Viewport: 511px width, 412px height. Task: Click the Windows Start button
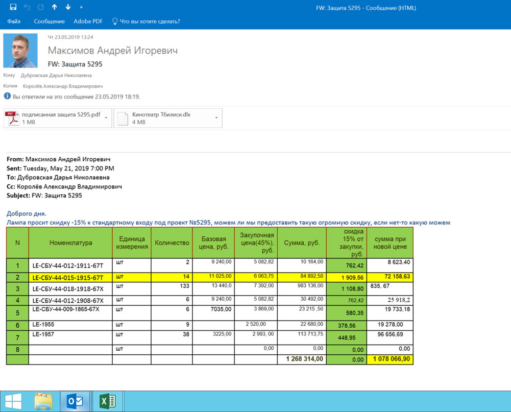(13, 401)
